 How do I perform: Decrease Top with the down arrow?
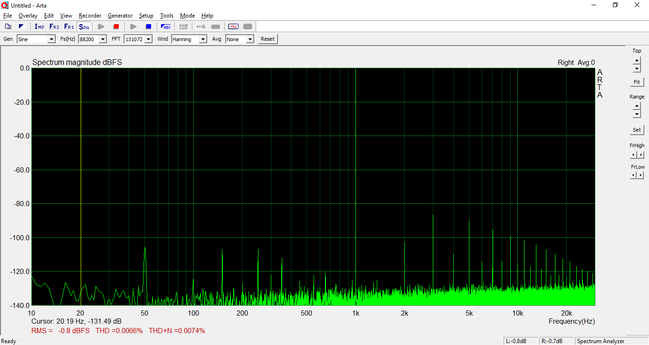click(637, 68)
